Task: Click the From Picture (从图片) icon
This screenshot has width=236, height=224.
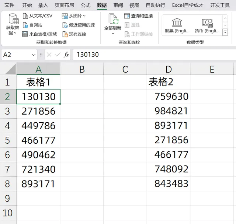Action: click(65, 16)
